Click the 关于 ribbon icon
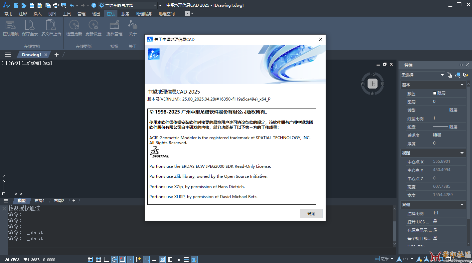Screen dimensions: 472x263 tap(133, 28)
